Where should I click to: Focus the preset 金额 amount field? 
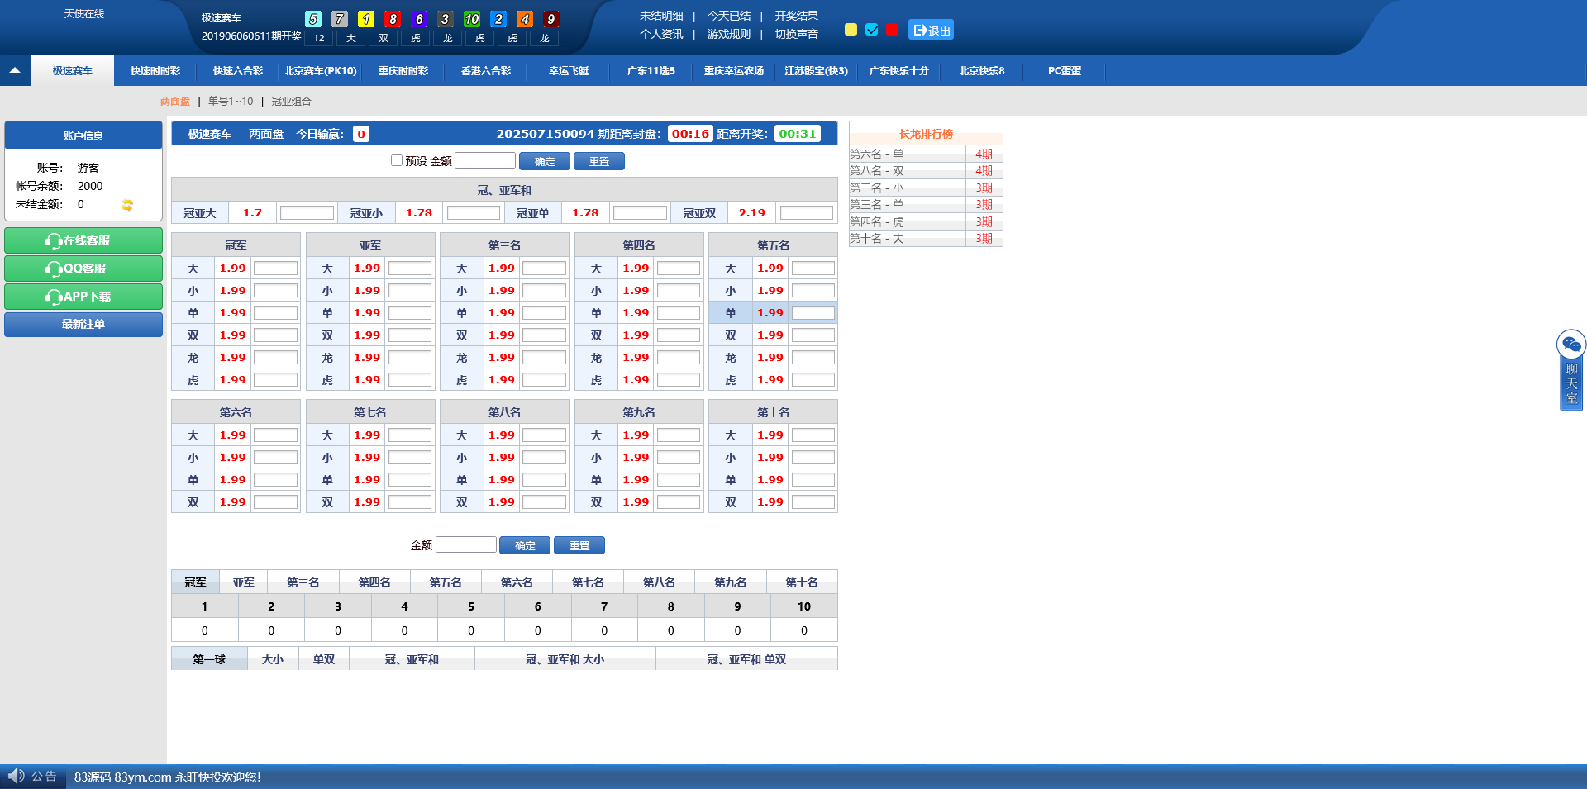(x=485, y=160)
